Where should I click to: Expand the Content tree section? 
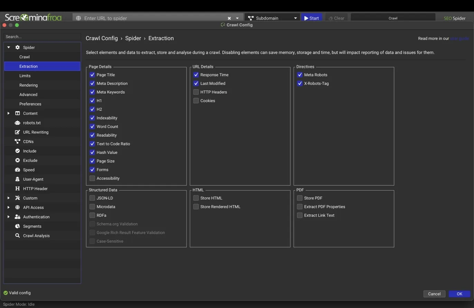tap(8, 113)
